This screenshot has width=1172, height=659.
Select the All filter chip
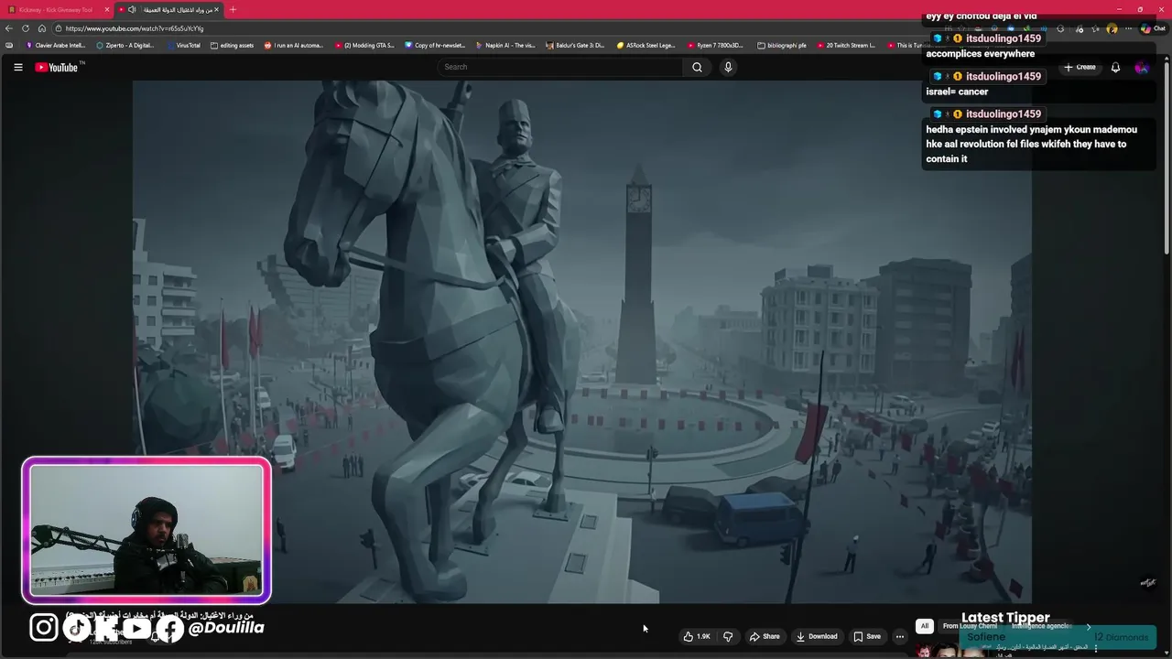pyautogui.click(x=924, y=626)
